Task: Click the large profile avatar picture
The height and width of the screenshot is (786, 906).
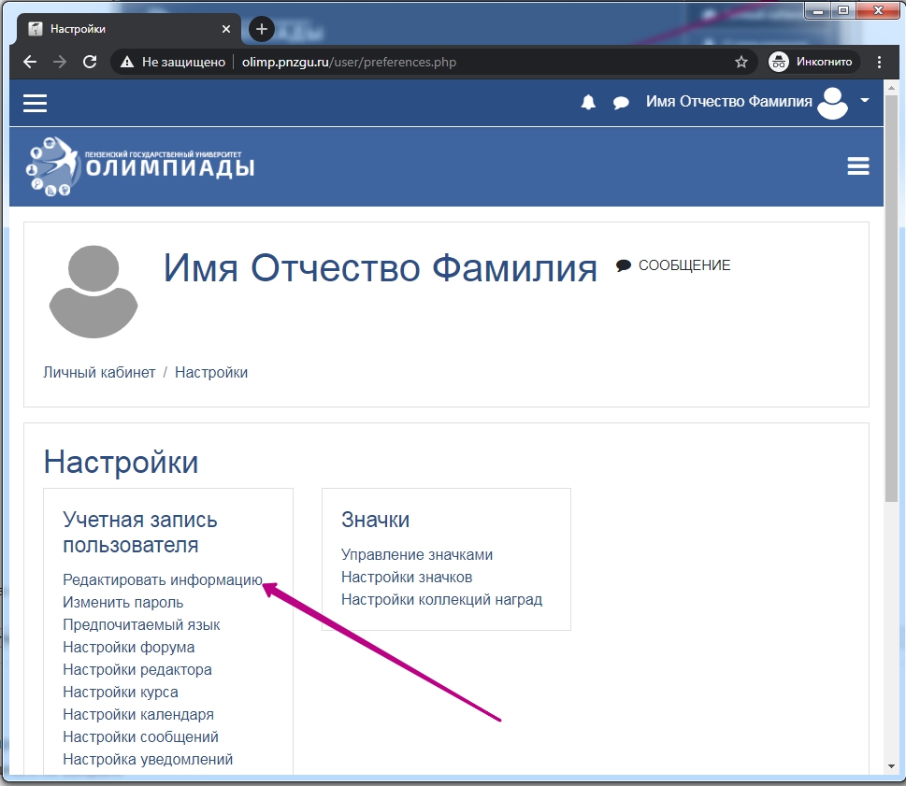Action: 93,292
